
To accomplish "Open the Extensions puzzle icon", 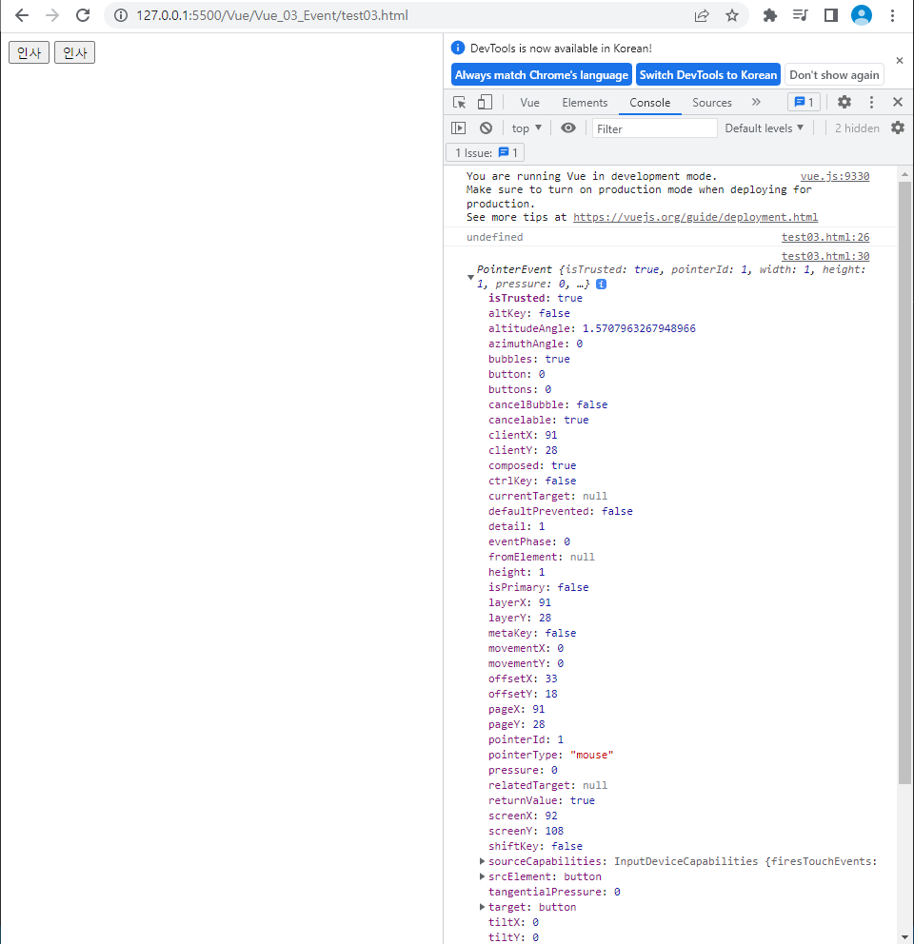I will coord(769,15).
